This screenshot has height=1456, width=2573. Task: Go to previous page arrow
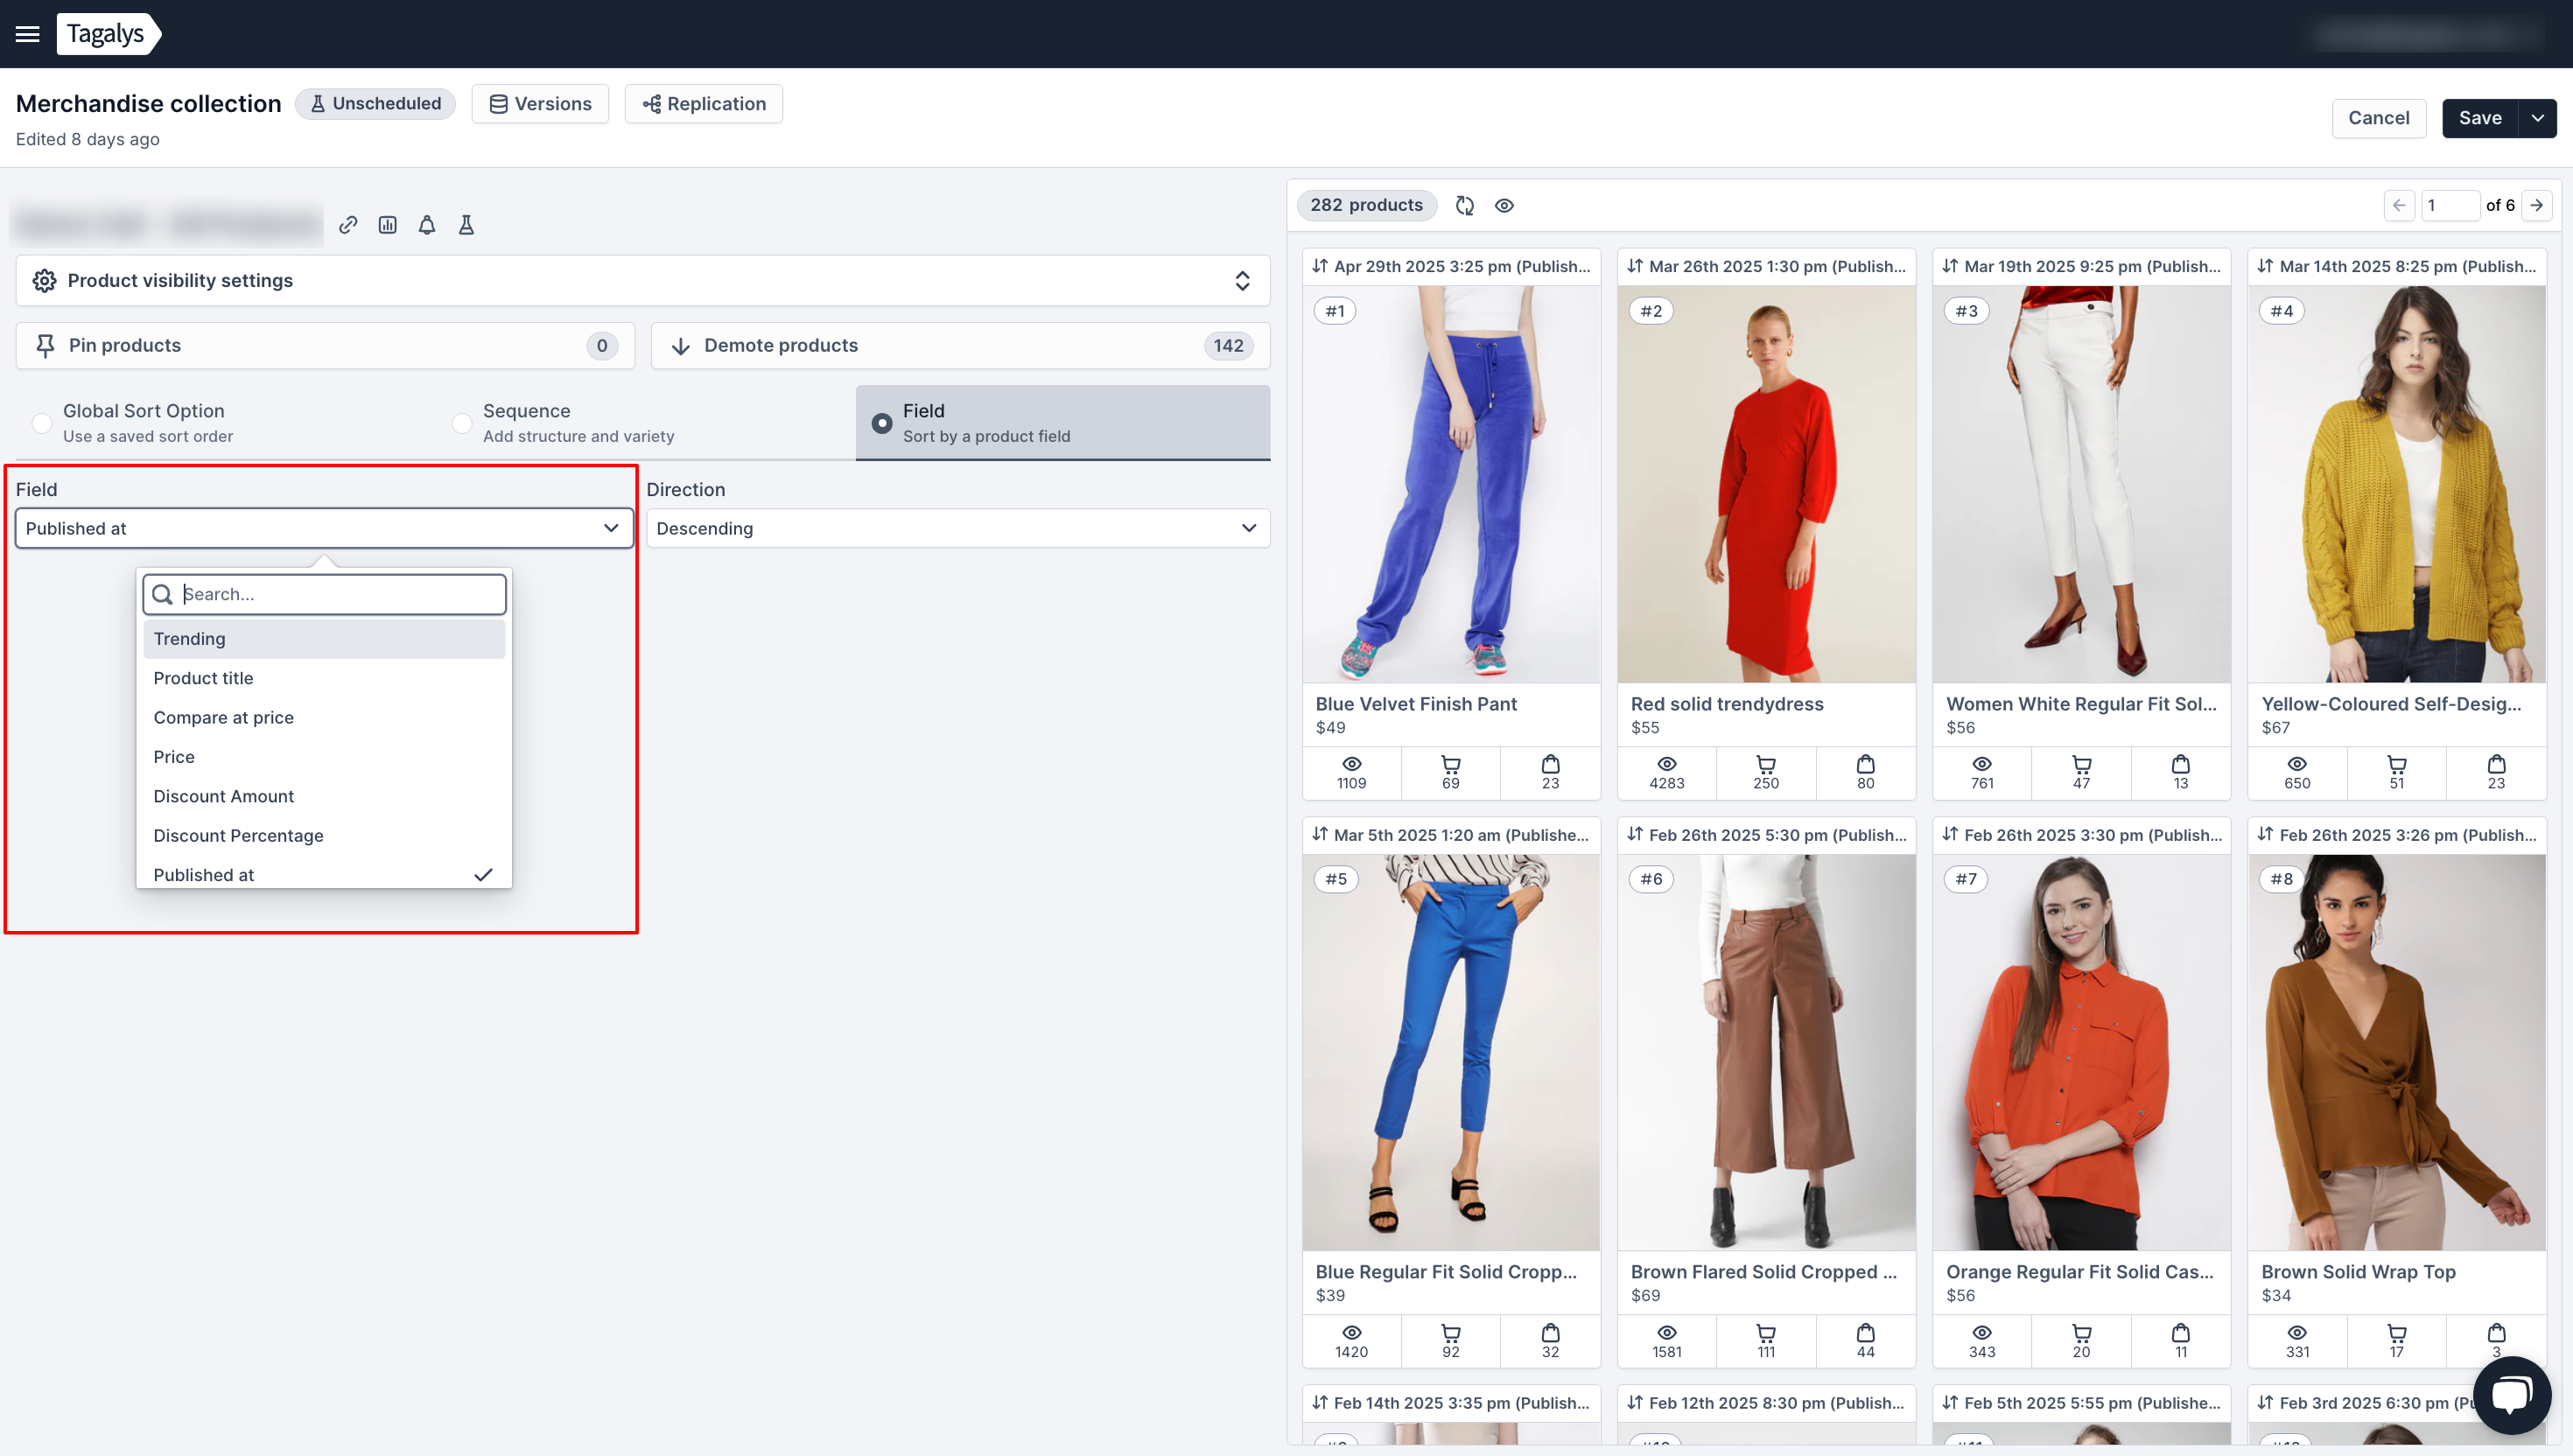[x=2399, y=205]
